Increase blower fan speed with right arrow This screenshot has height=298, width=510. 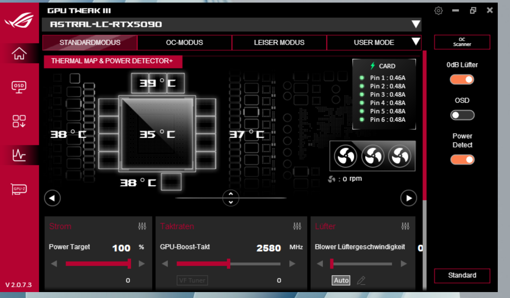[404, 264]
